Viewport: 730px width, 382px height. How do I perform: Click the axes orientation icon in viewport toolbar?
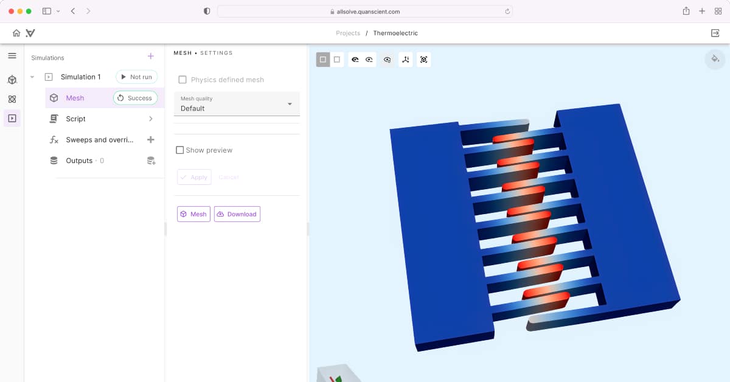[406, 60]
